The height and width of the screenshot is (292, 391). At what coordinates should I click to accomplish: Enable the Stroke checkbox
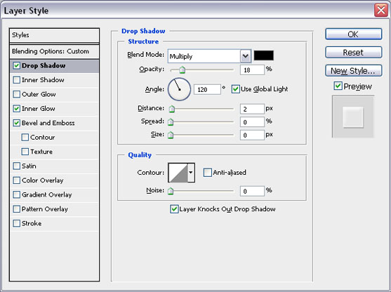click(x=16, y=223)
